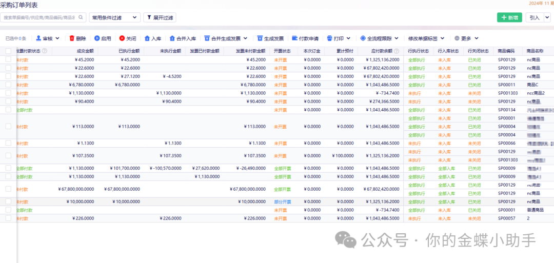Click the 展开过滤 filter button
Viewport: 554px width, 263px height.
[x=159, y=17]
